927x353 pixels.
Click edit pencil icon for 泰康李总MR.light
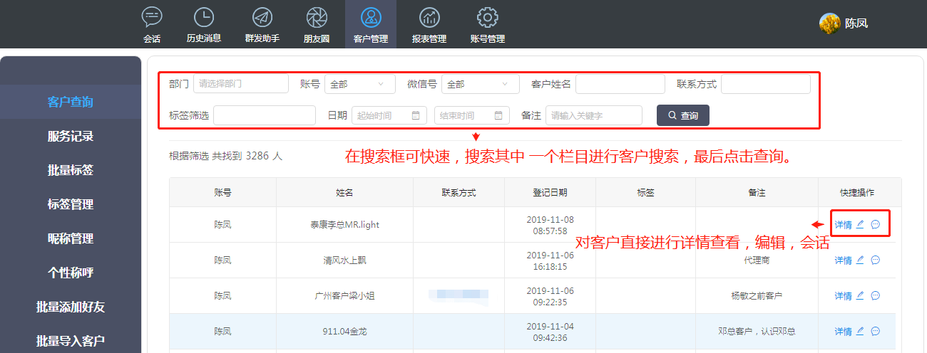point(860,224)
